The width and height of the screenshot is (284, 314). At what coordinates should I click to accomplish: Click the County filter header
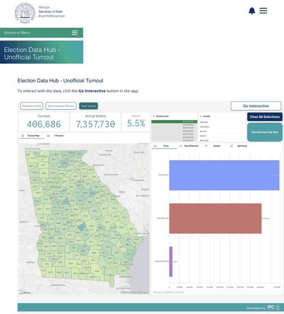[x=207, y=116]
